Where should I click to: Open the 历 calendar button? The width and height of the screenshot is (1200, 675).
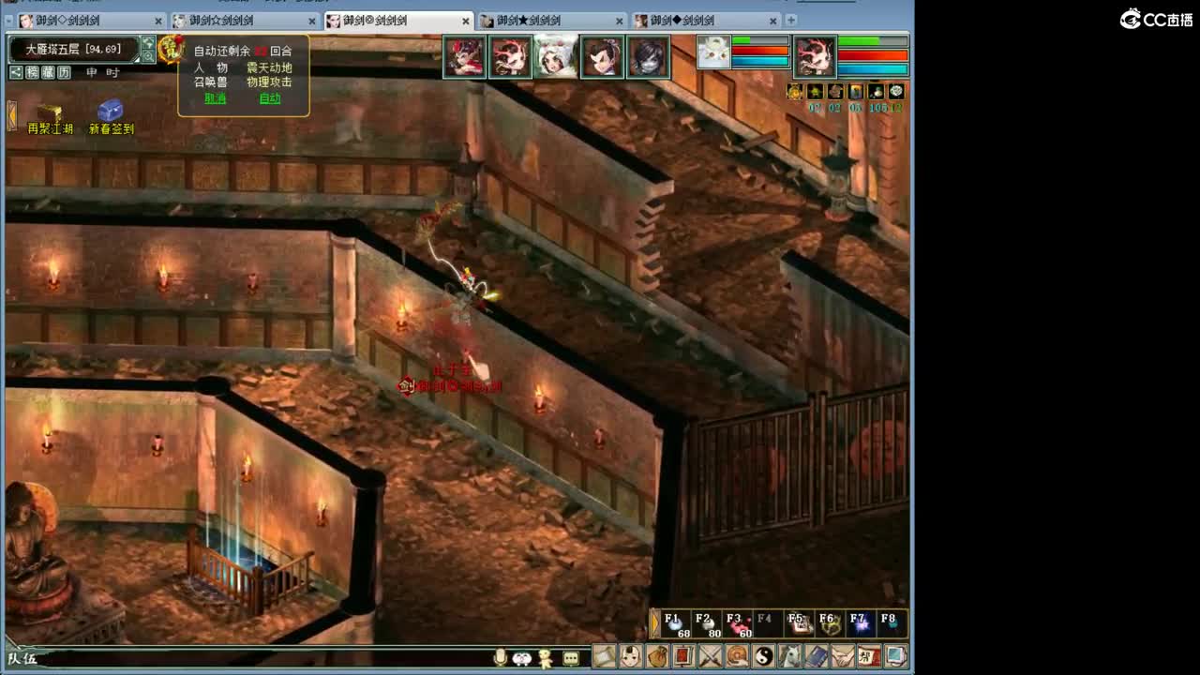coord(64,72)
